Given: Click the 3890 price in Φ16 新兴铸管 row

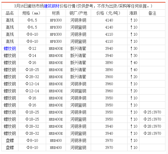Looking at the screenshot, I should [109, 63].
